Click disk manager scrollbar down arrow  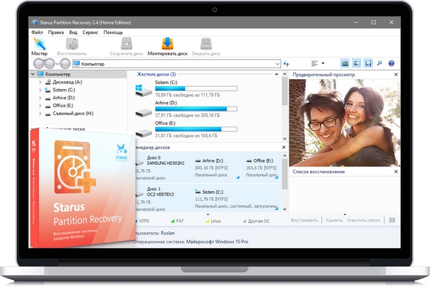(x=284, y=209)
